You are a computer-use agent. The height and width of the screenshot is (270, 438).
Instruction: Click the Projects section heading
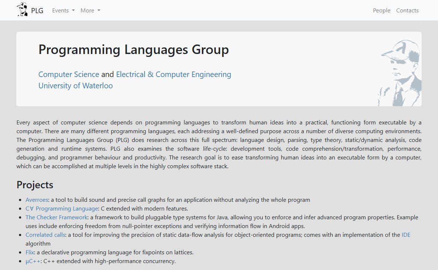(35, 185)
